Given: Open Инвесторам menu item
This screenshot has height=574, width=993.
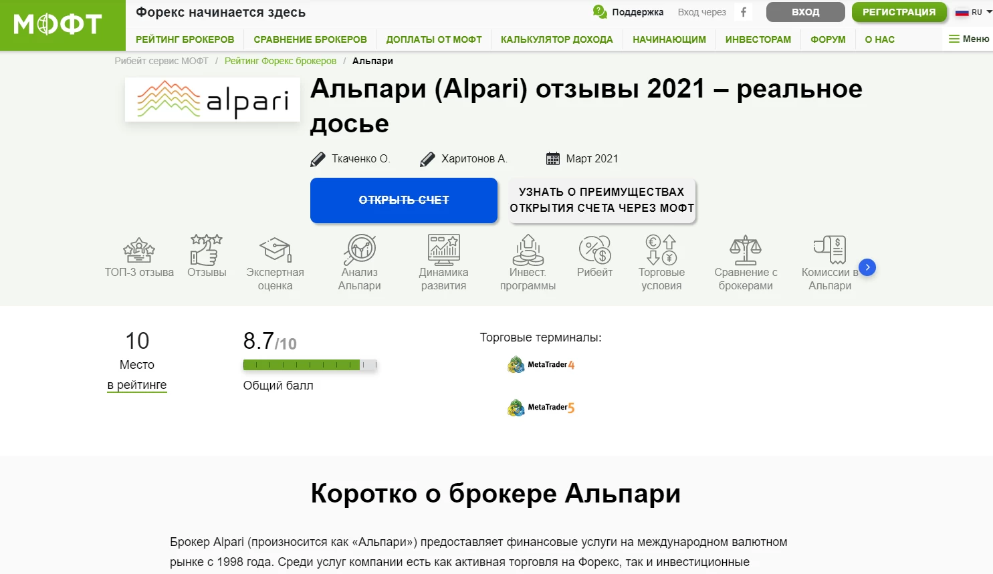Looking at the screenshot, I should pos(758,39).
